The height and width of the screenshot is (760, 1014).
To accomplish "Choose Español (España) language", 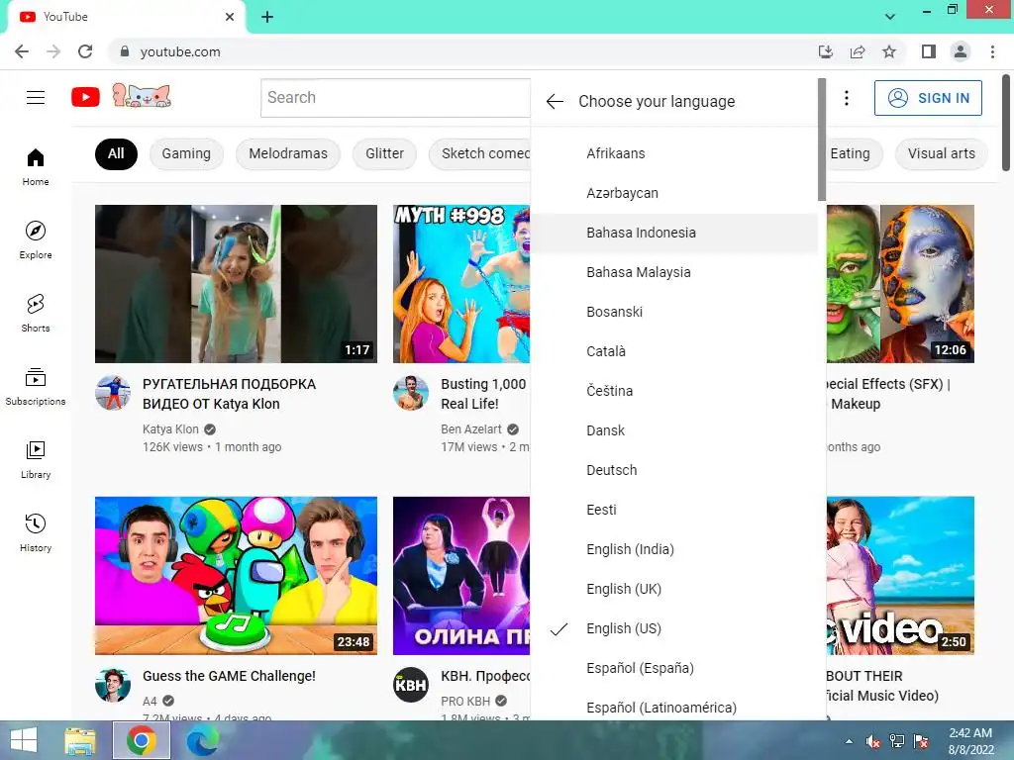I will (674, 668).
